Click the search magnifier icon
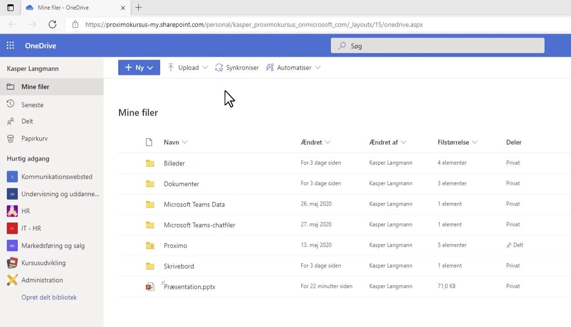Screen dimensions: 571x327 tap(341, 46)
